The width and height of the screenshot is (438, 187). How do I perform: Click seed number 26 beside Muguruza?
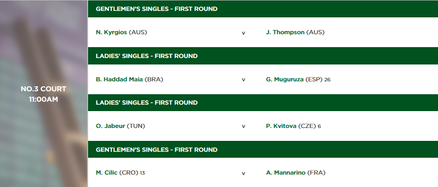point(328,80)
